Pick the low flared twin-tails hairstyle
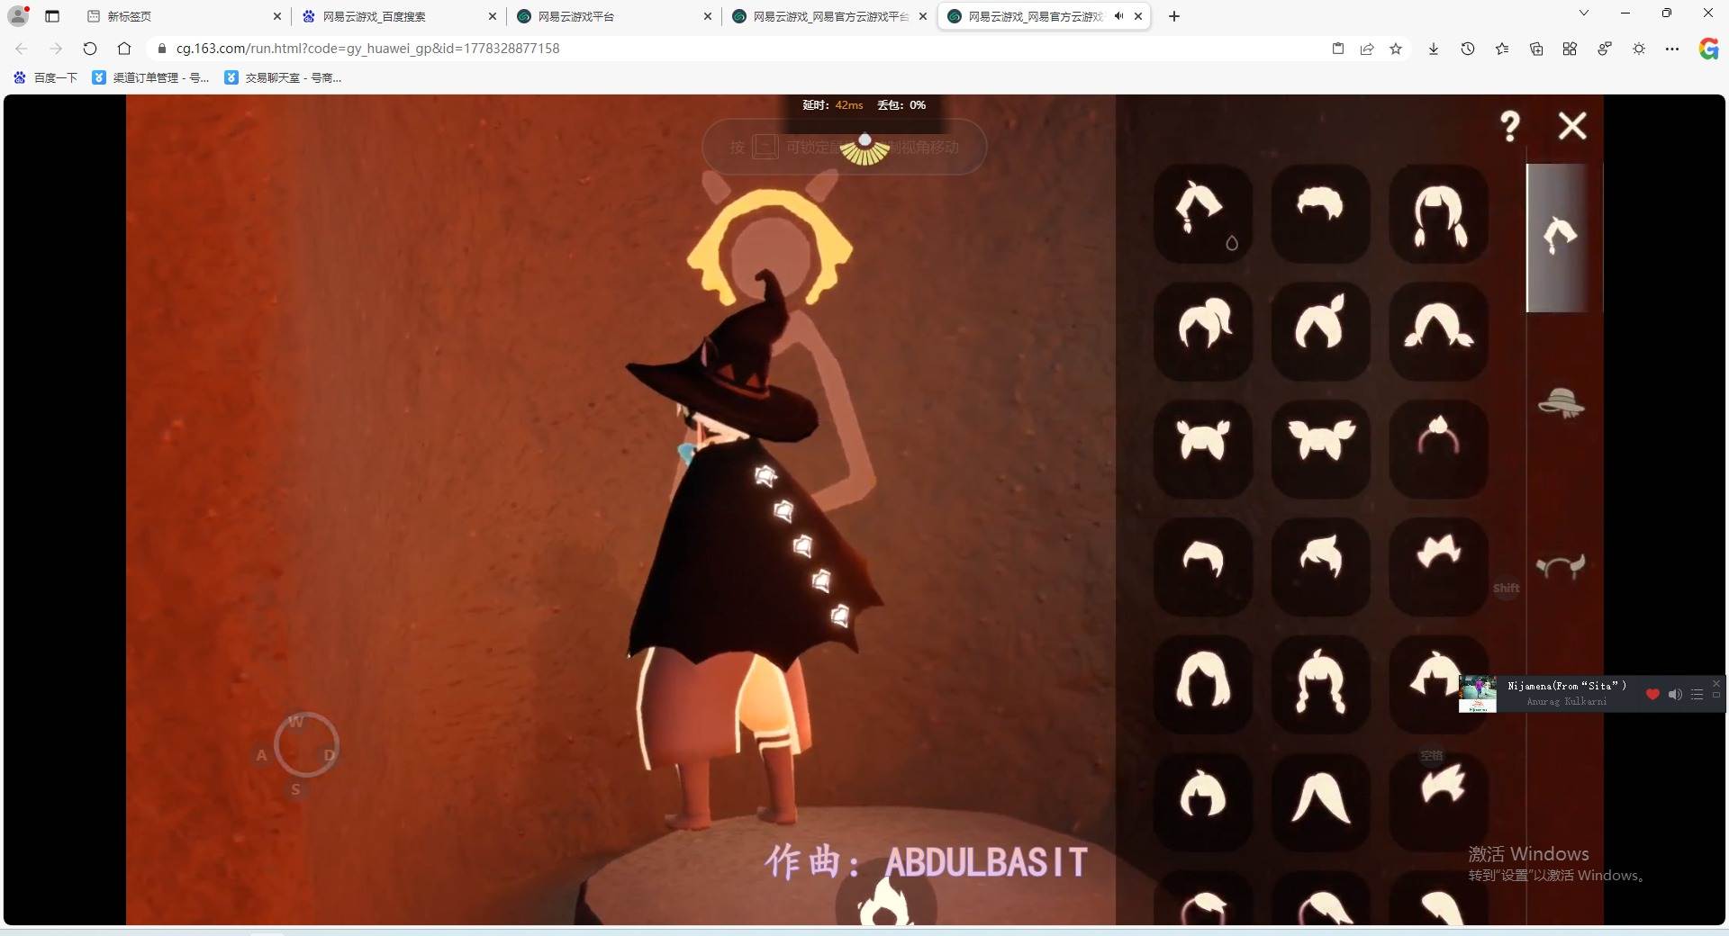This screenshot has width=1729, height=936. click(1438, 331)
